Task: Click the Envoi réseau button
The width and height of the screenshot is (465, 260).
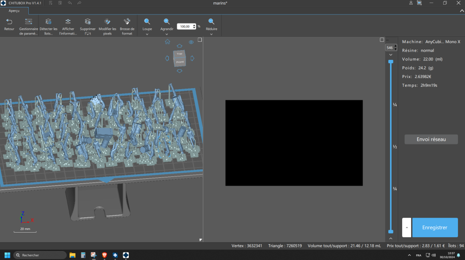Action: [x=431, y=139]
